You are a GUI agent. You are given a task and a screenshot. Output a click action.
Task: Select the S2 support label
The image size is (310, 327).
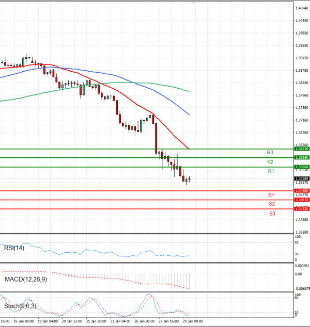[271, 204]
